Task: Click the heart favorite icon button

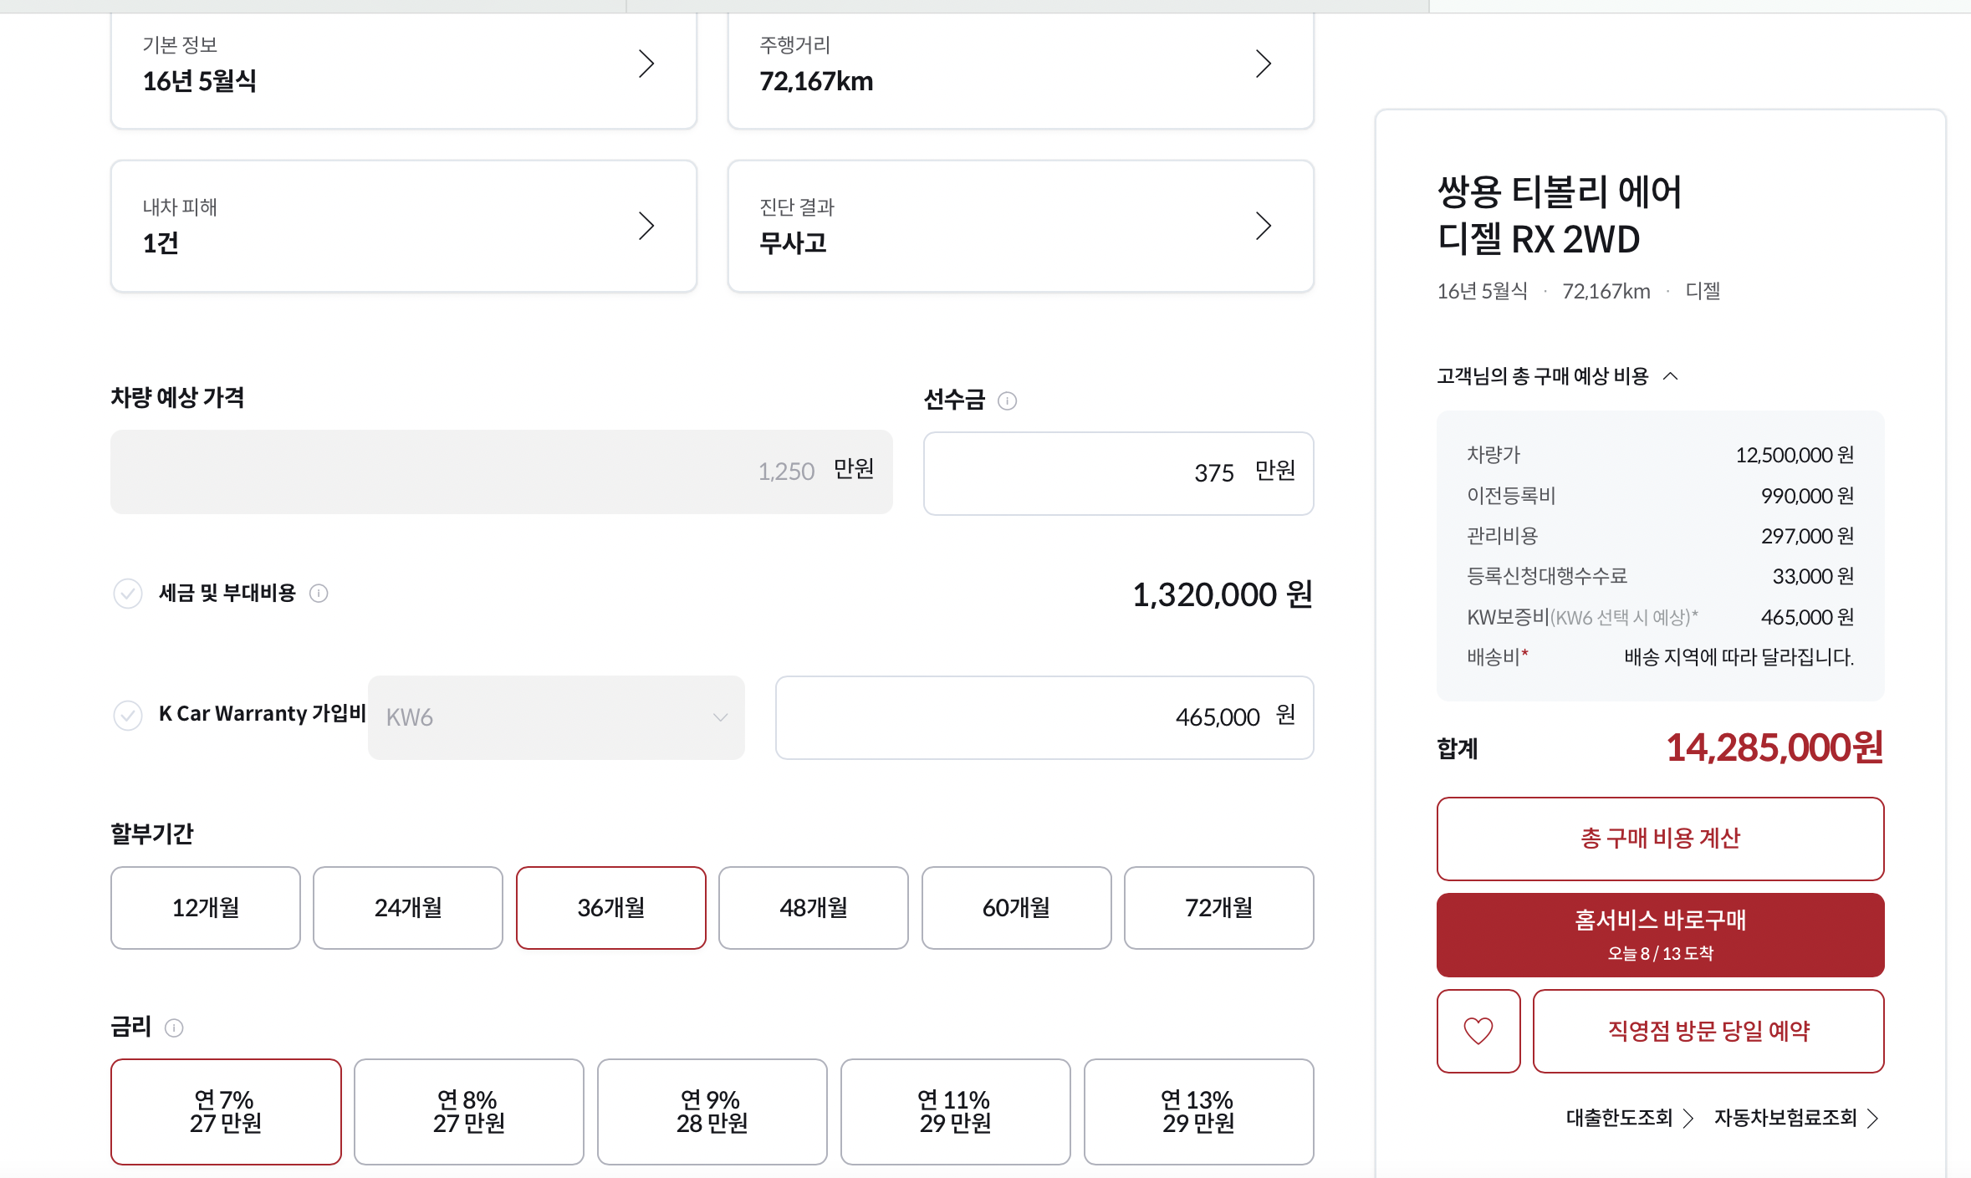Action: (1478, 1031)
